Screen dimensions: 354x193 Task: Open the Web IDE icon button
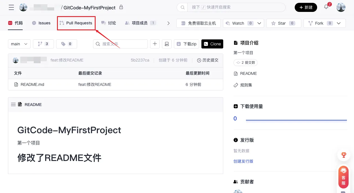[167, 44]
